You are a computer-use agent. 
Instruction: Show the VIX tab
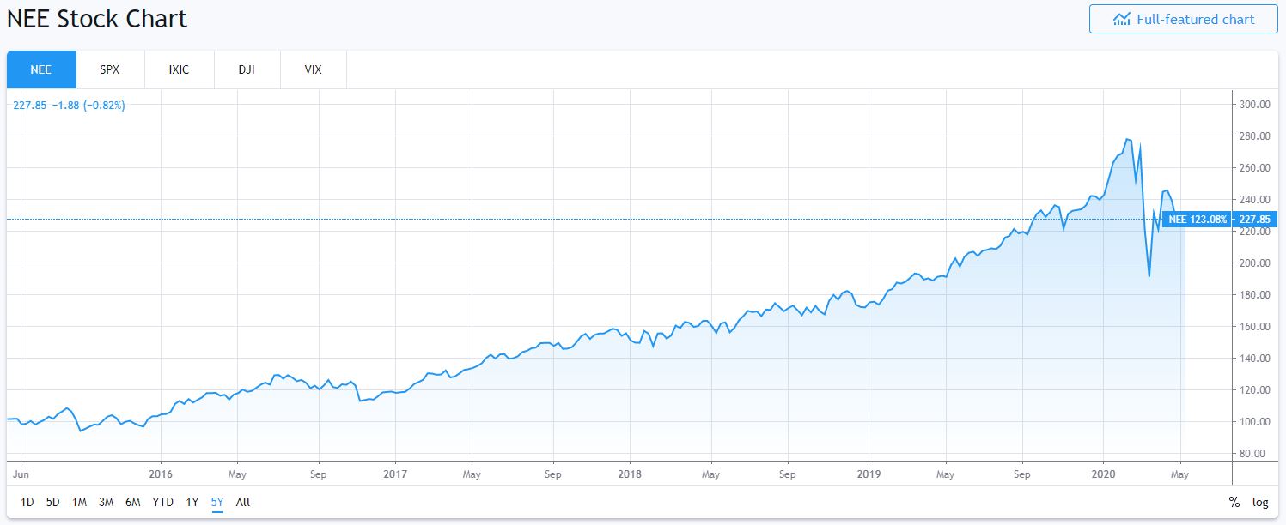click(x=314, y=69)
